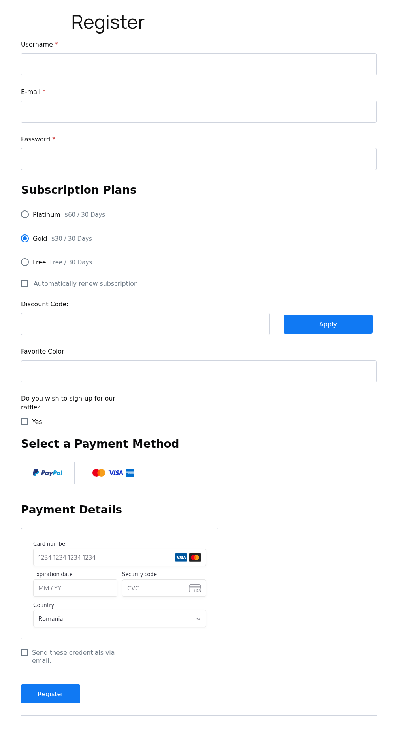The width and height of the screenshot is (401, 729).
Task: Focus the Username input field
Action: click(199, 64)
